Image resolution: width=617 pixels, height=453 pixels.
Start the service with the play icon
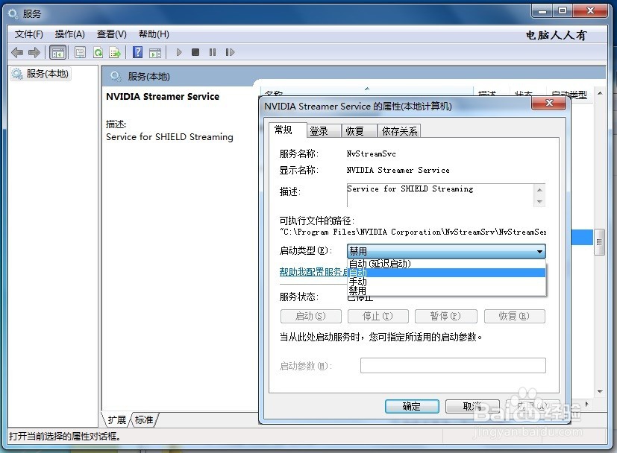click(x=179, y=52)
